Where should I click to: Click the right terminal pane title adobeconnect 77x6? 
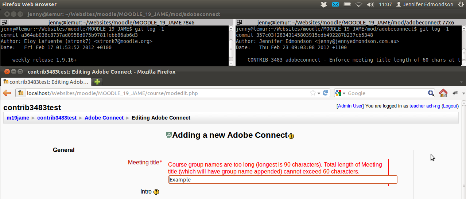356,22
